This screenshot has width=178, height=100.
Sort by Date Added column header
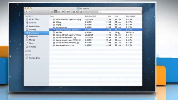130,16
